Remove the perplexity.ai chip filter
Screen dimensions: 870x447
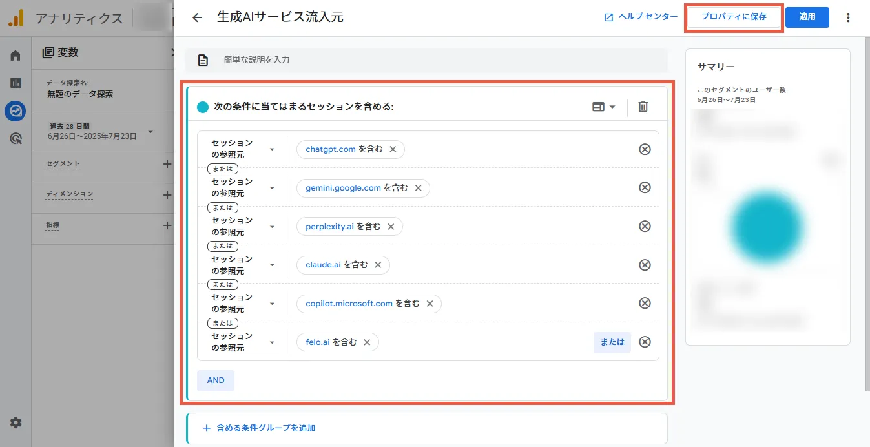click(x=391, y=227)
